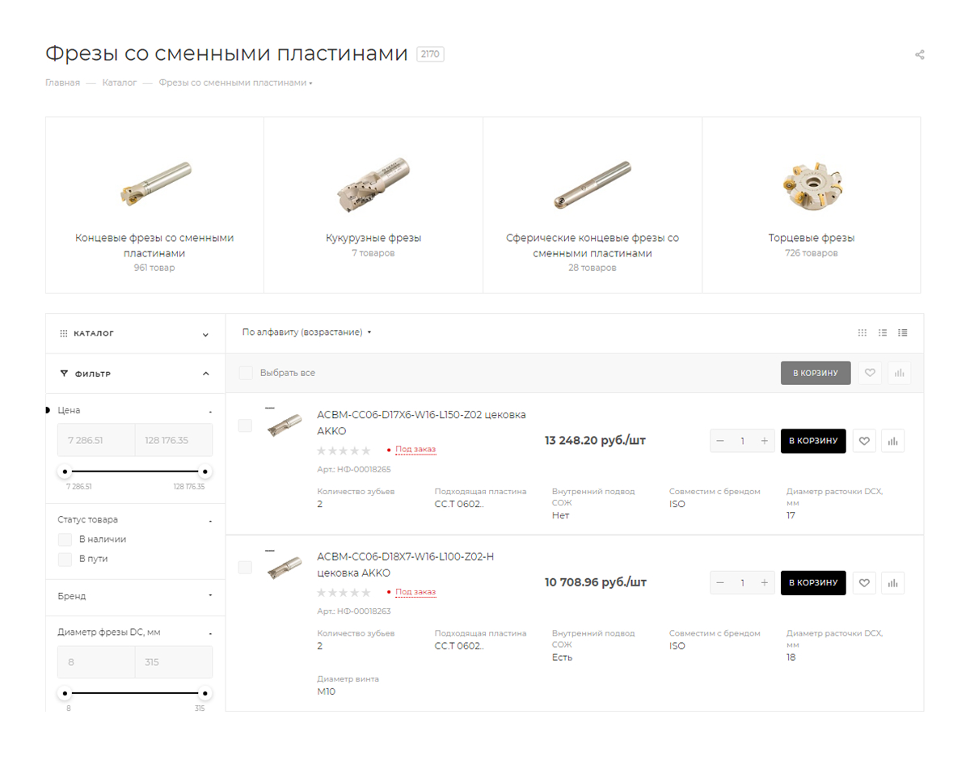Click favorites heart in select-all bar
This screenshot has height=757, width=970.
(870, 373)
